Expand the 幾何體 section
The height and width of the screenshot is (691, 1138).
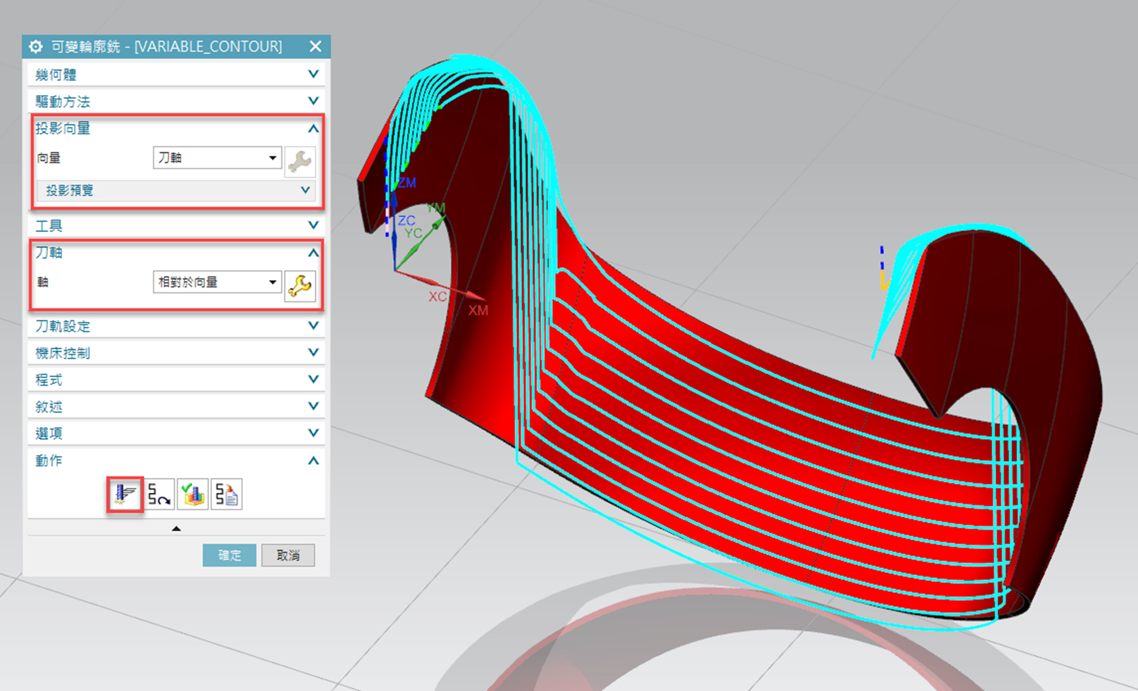point(176,74)
